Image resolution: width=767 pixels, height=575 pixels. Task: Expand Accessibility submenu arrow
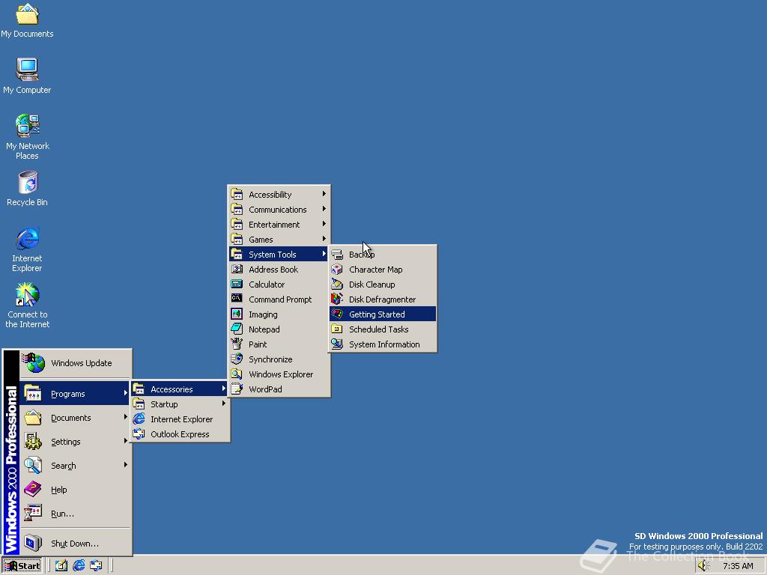324,194
